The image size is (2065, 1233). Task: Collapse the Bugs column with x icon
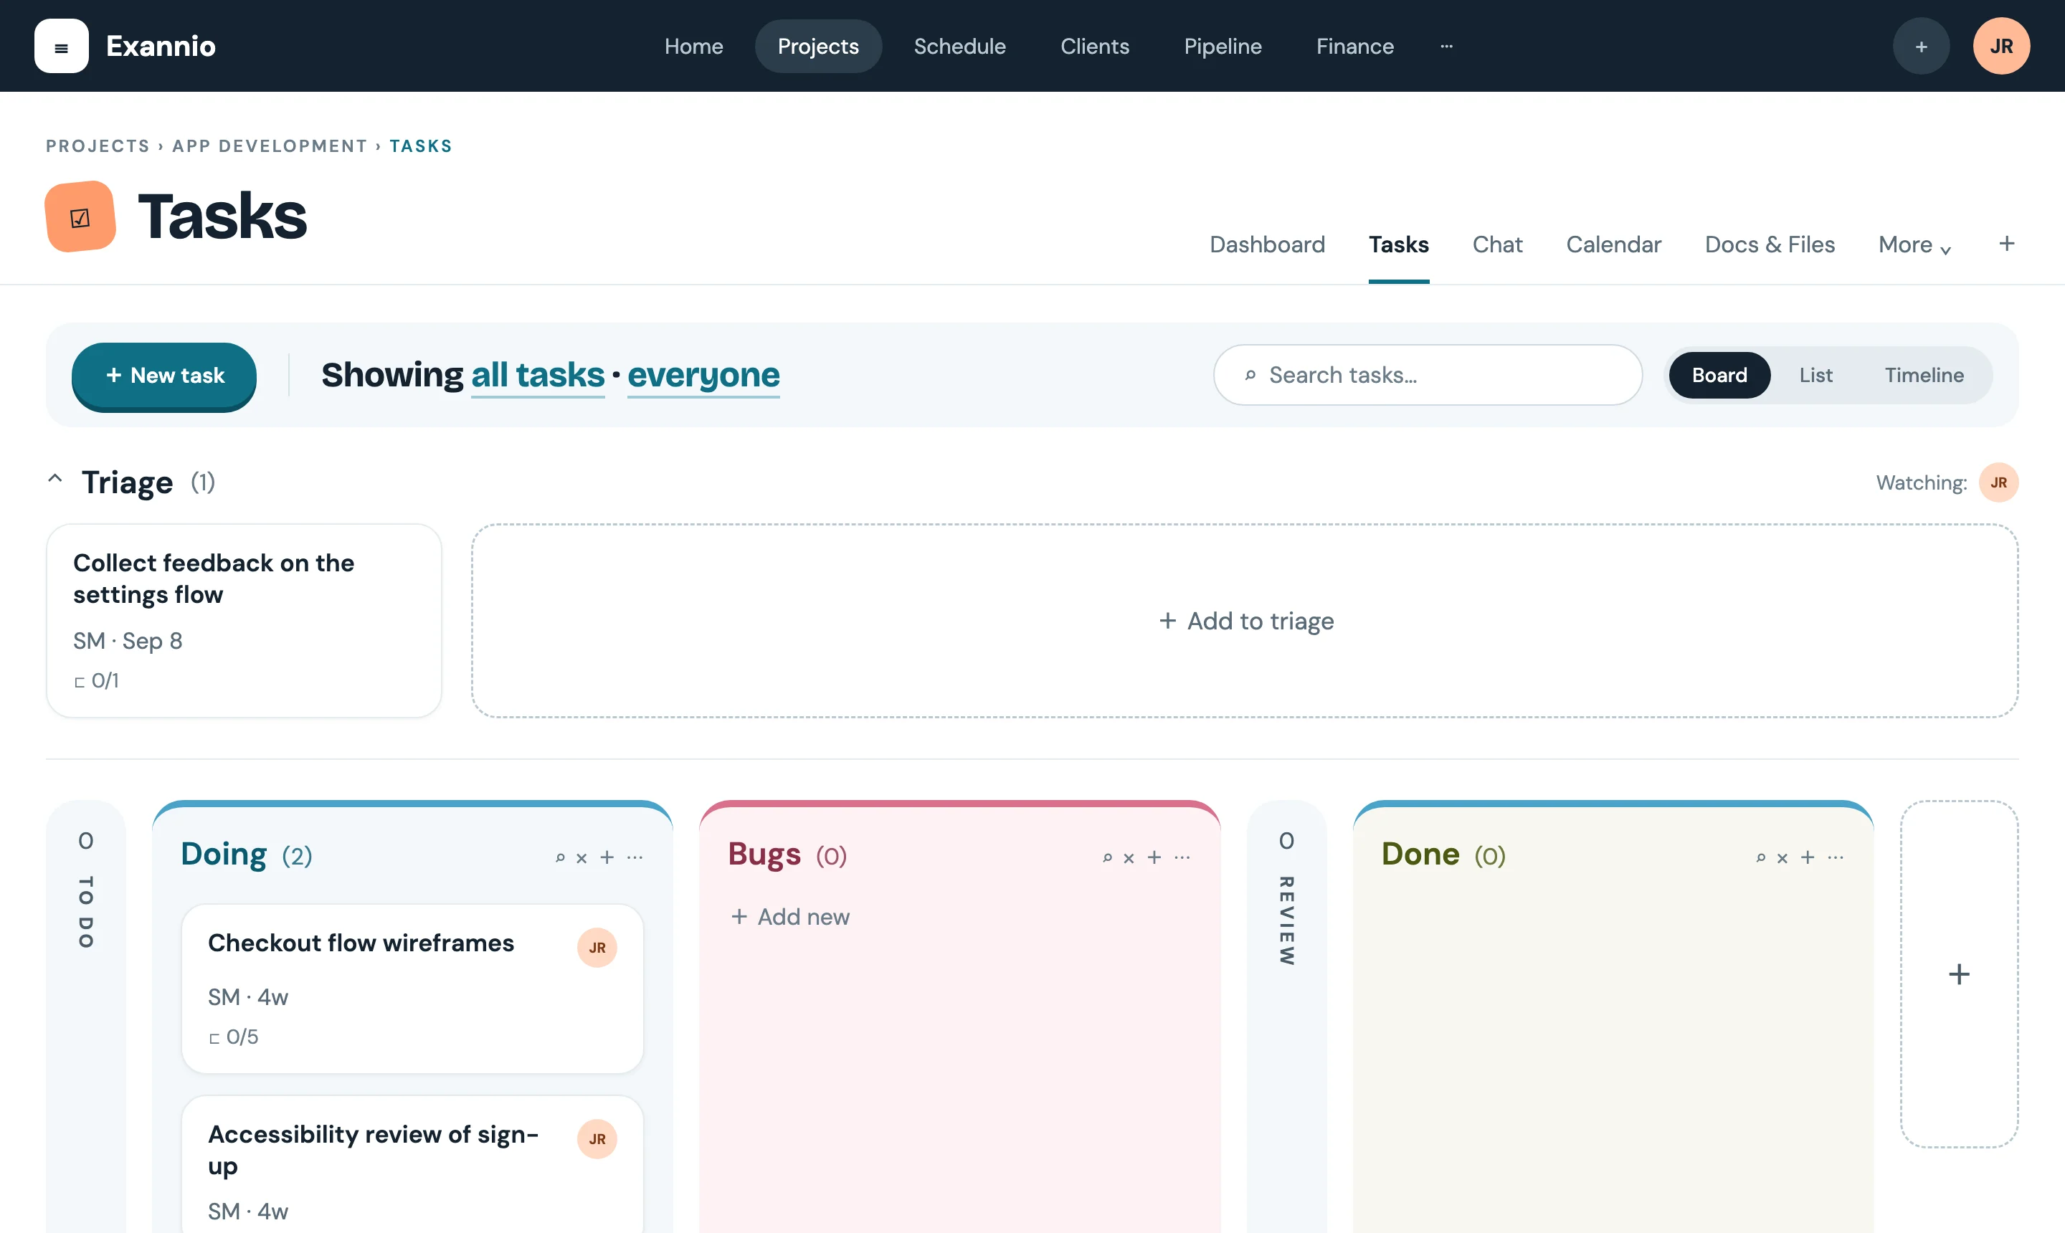[x=1129, y=857]
